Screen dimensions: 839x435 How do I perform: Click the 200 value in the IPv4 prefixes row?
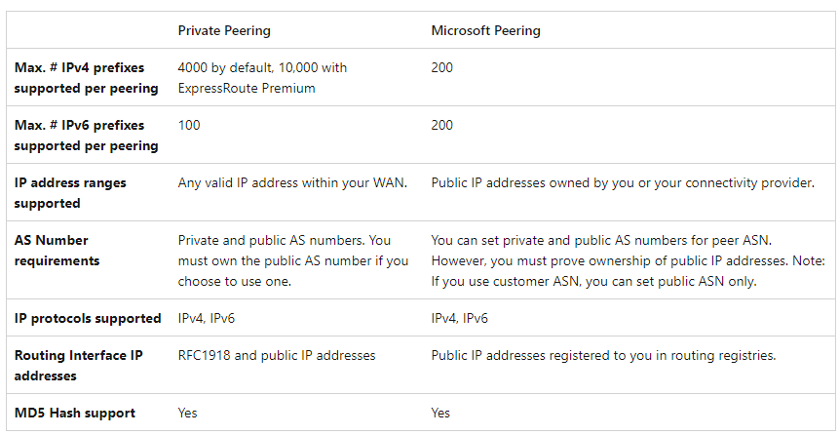[x=441, y=68]
